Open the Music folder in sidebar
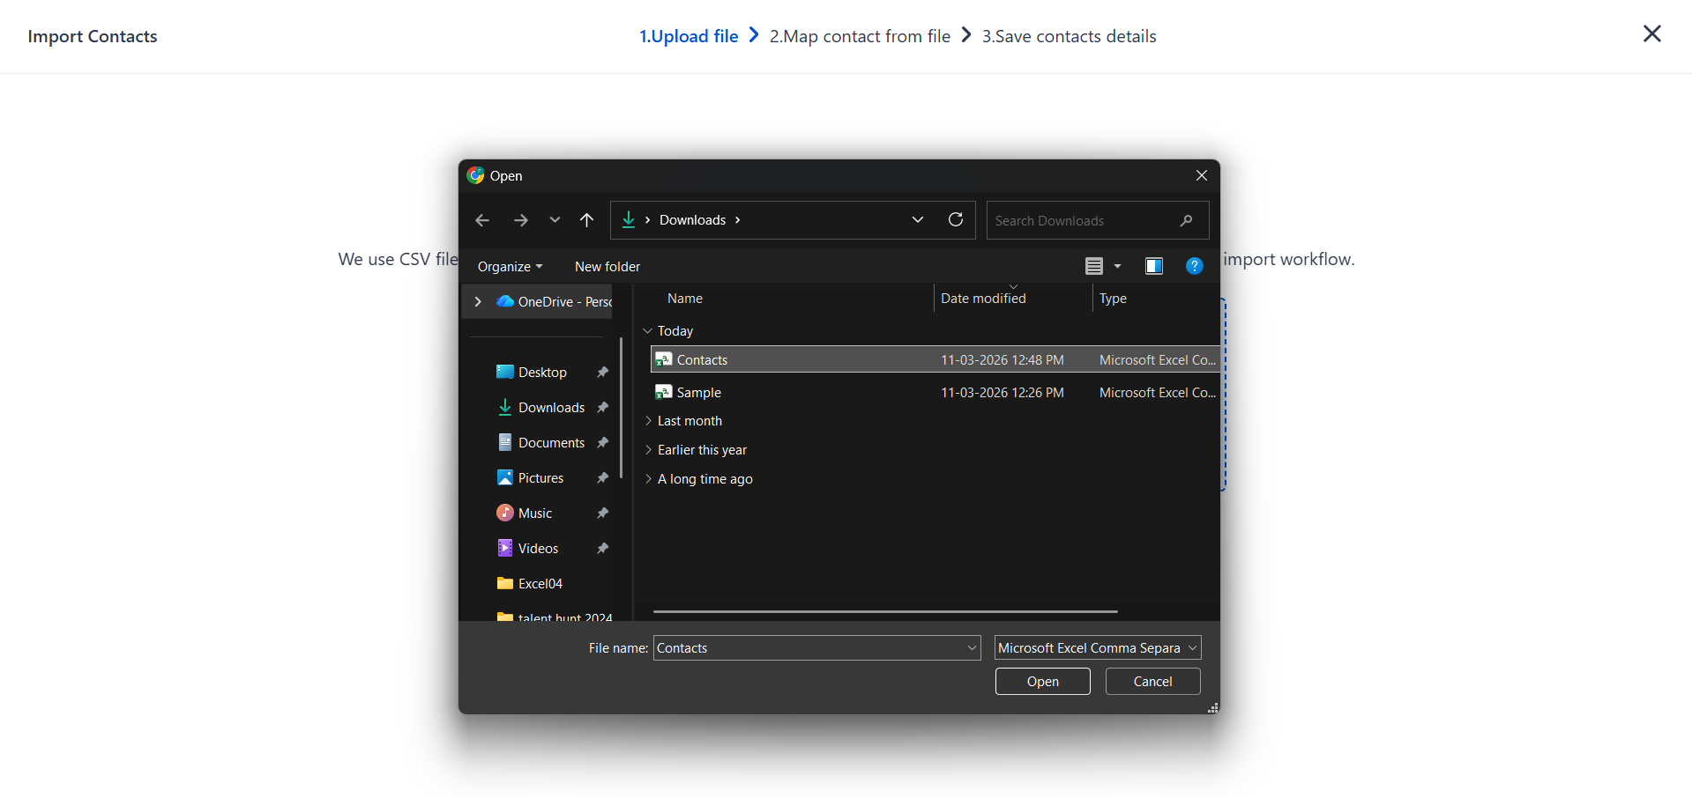 (534, 514)
